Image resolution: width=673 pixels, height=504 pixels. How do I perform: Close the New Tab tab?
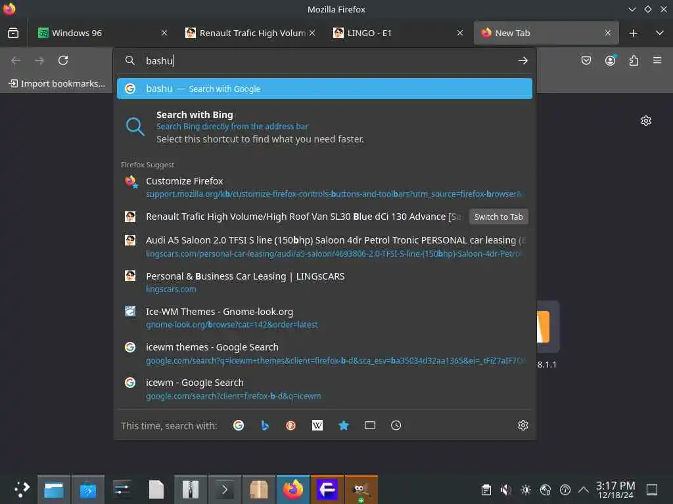pos(608,33)
